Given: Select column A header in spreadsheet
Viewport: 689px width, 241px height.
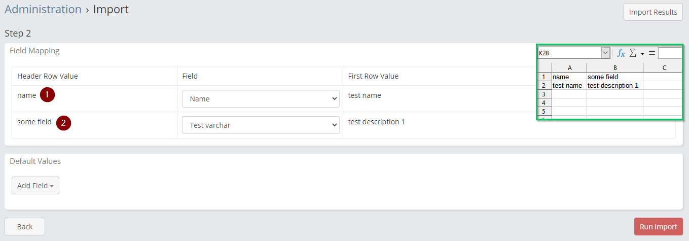Looking at the screenshot, I should (569, 67).
